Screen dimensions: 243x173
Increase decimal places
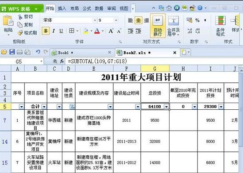[190, 31]
